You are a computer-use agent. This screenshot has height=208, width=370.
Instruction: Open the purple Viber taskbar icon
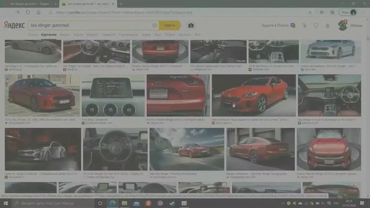click(160, 203)
